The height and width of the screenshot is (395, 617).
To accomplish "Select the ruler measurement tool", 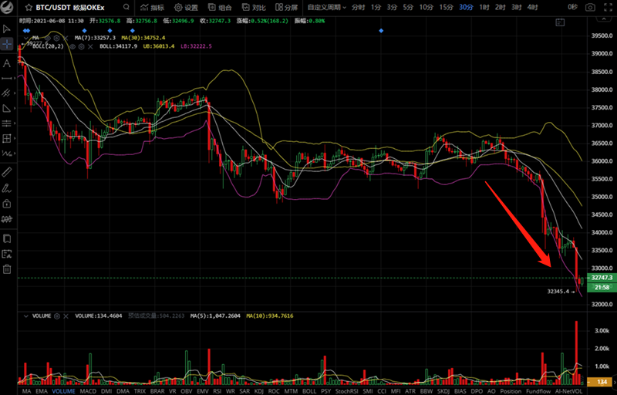I will pyautogui.click(x=7, y=172).
